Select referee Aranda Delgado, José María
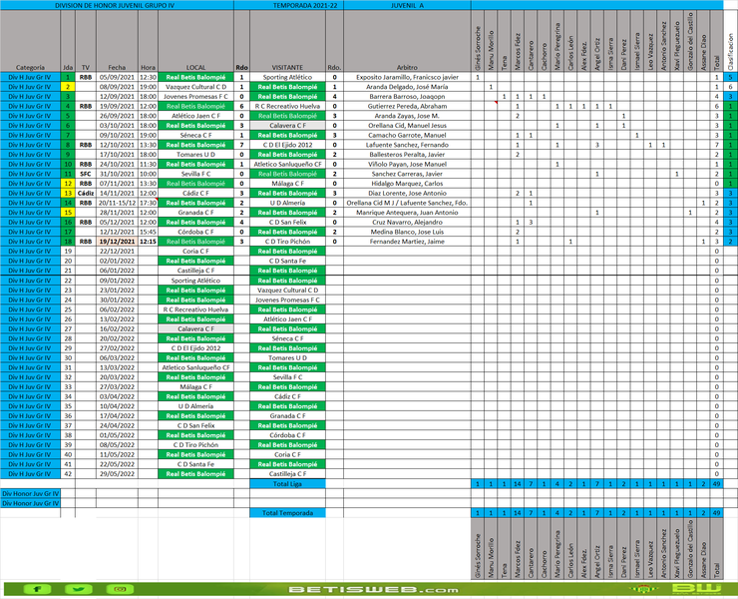This screenshot has width=738, height=599. (x=407, y=87)
